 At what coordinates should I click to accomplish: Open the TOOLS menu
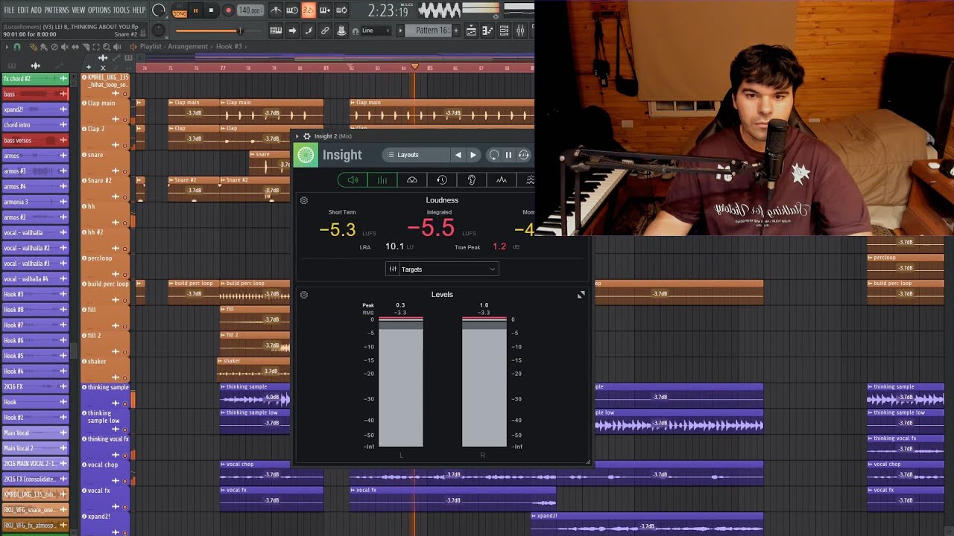[x=121, y=10]
